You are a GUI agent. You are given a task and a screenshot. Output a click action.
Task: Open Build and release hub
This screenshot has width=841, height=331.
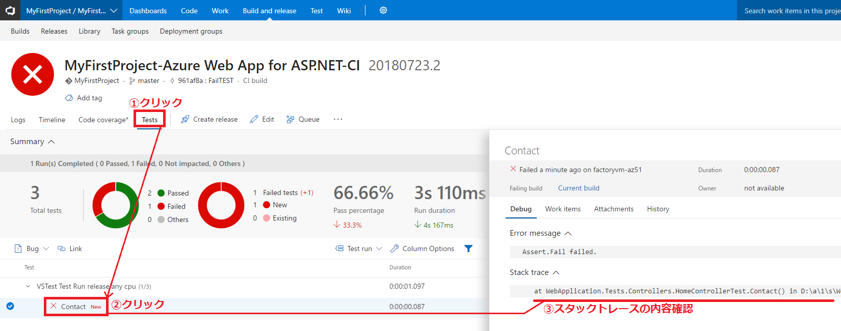point(270,11)
